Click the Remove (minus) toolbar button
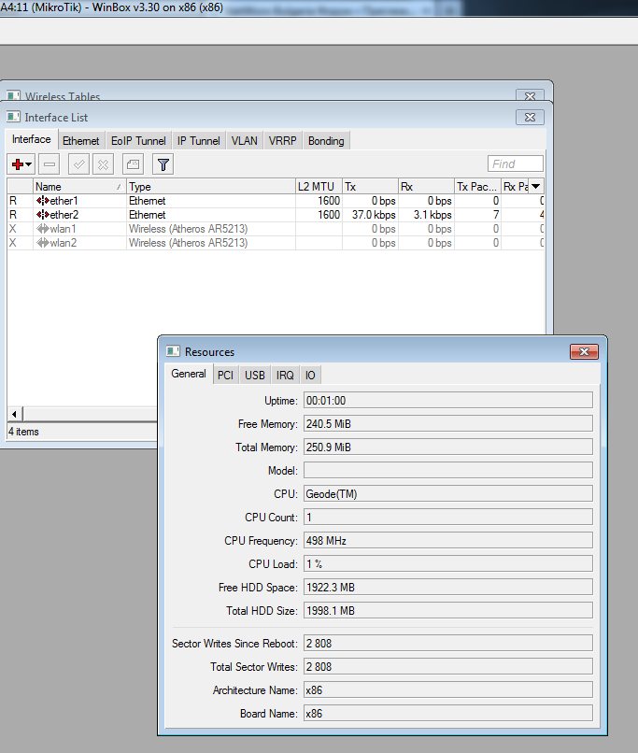The width and height of the screenshot is (638, 753). [x=50, y=164]
